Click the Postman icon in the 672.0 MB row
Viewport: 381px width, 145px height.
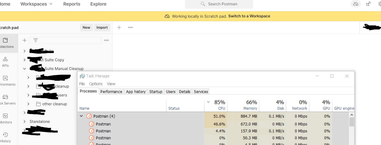[x=92, y=124]
